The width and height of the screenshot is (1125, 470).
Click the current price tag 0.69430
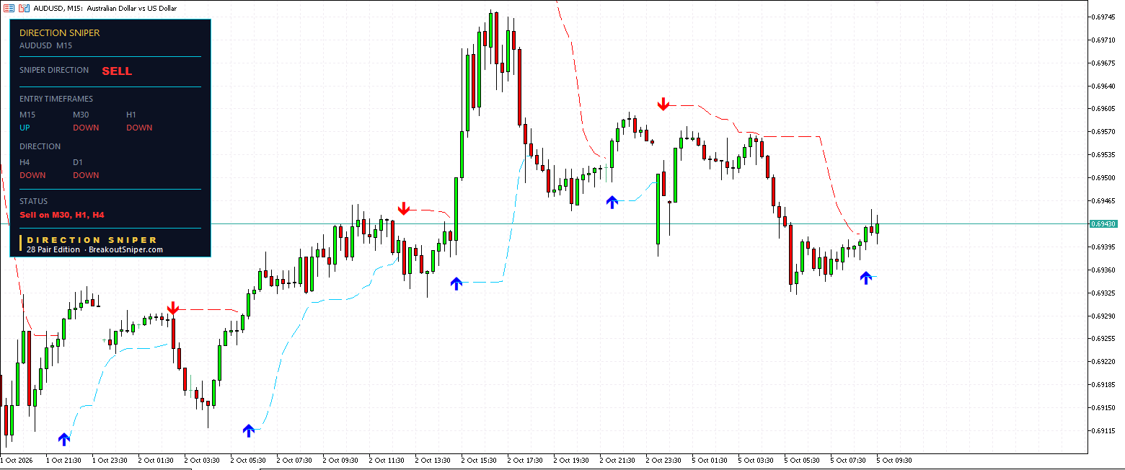[1103, 224]
